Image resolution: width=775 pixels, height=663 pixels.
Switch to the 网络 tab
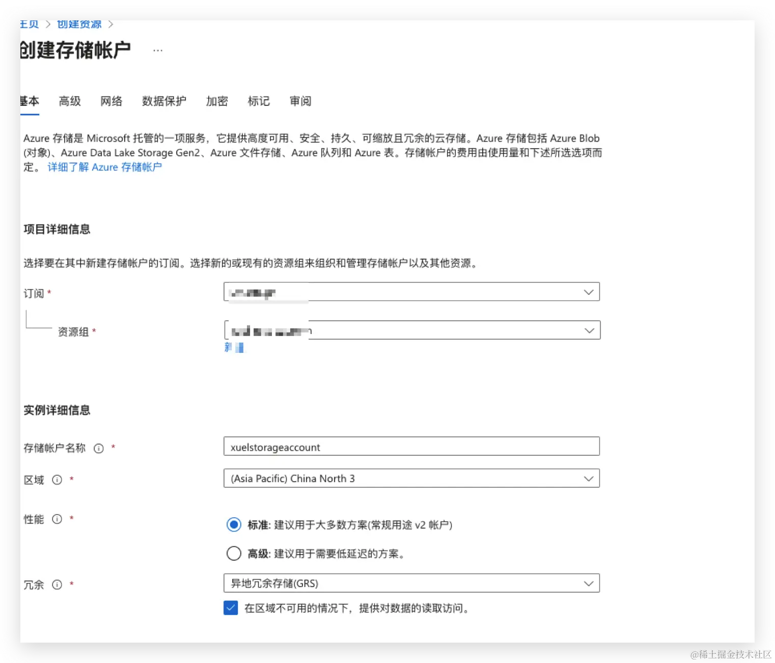(112, 101)
